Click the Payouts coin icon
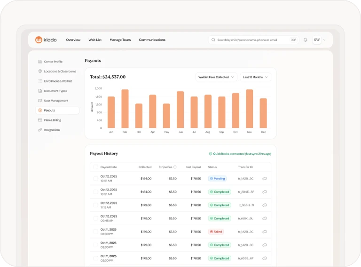 (40, 110)
